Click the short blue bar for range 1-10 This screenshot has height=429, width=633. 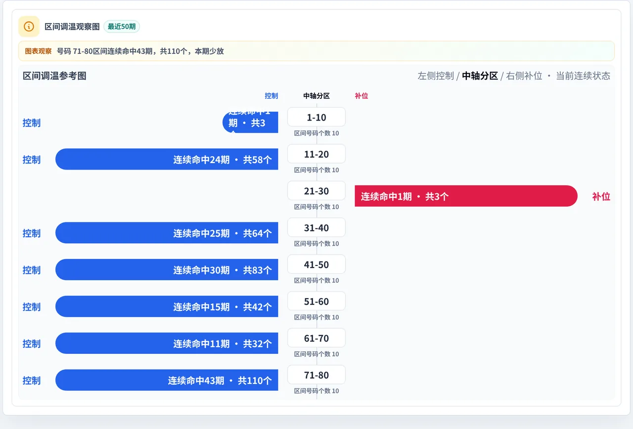click(250, 123)
